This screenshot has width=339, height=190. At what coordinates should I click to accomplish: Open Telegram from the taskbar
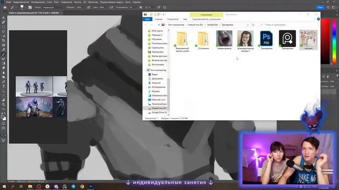coord(73,186)
